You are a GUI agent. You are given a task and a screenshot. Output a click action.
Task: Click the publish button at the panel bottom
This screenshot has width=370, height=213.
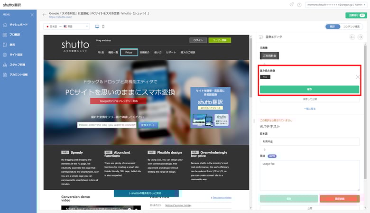click(310, 208)
